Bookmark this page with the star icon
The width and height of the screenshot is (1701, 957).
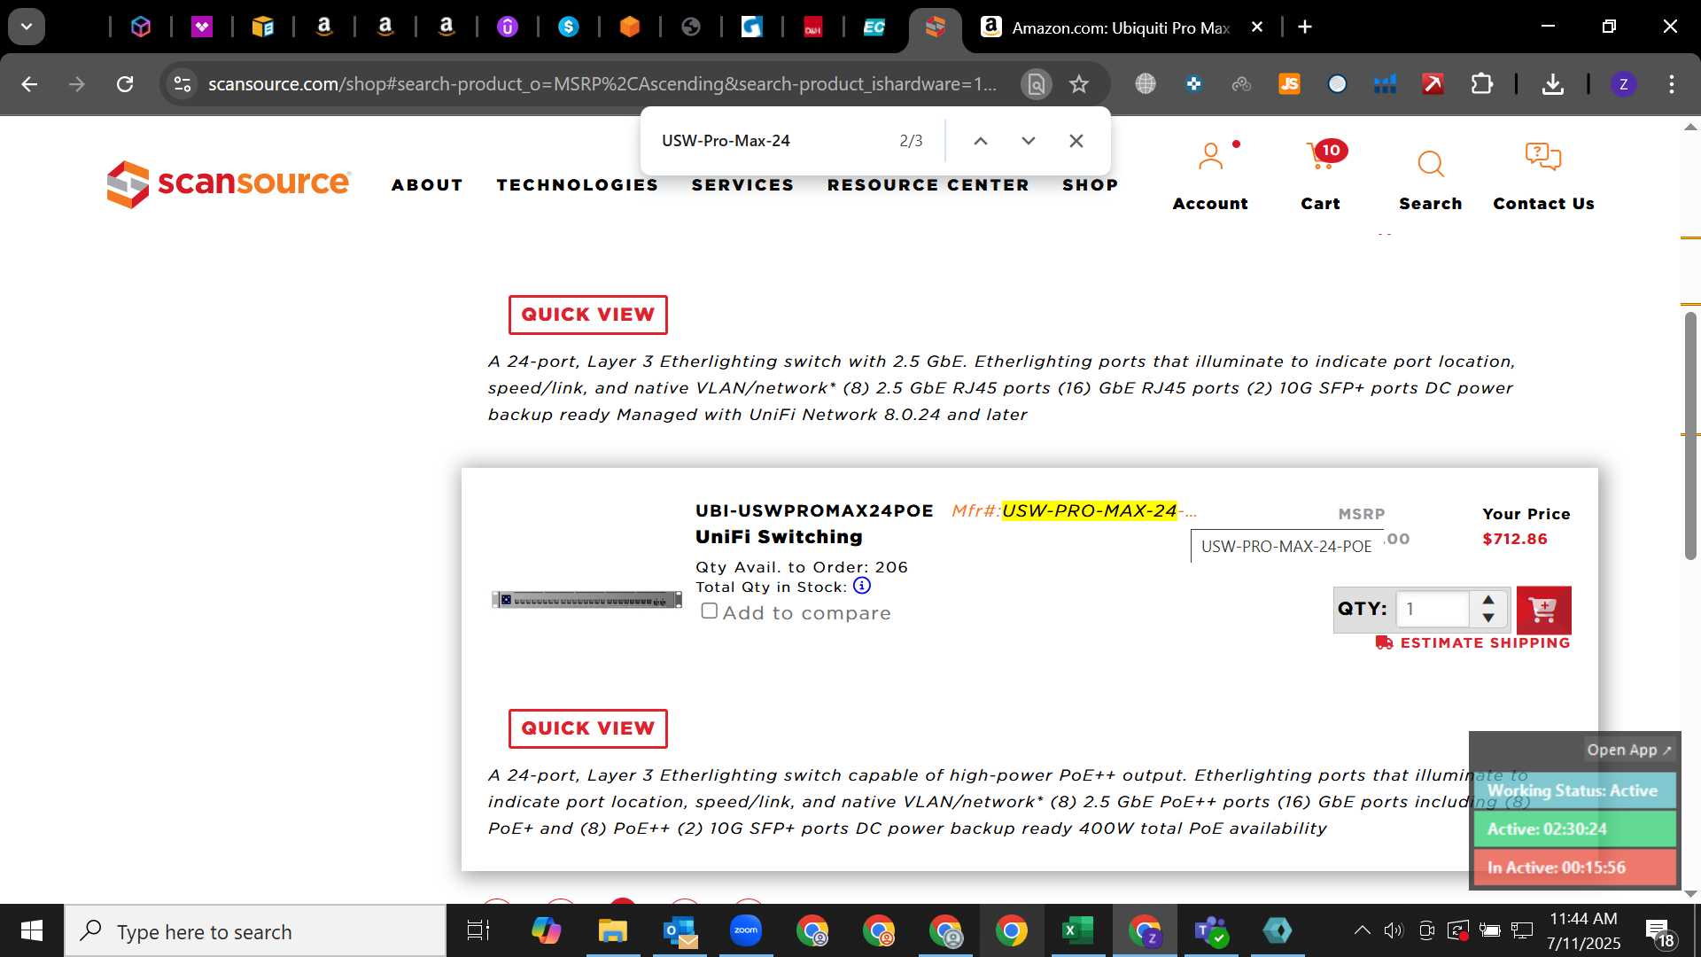(x=1079, y=84)
